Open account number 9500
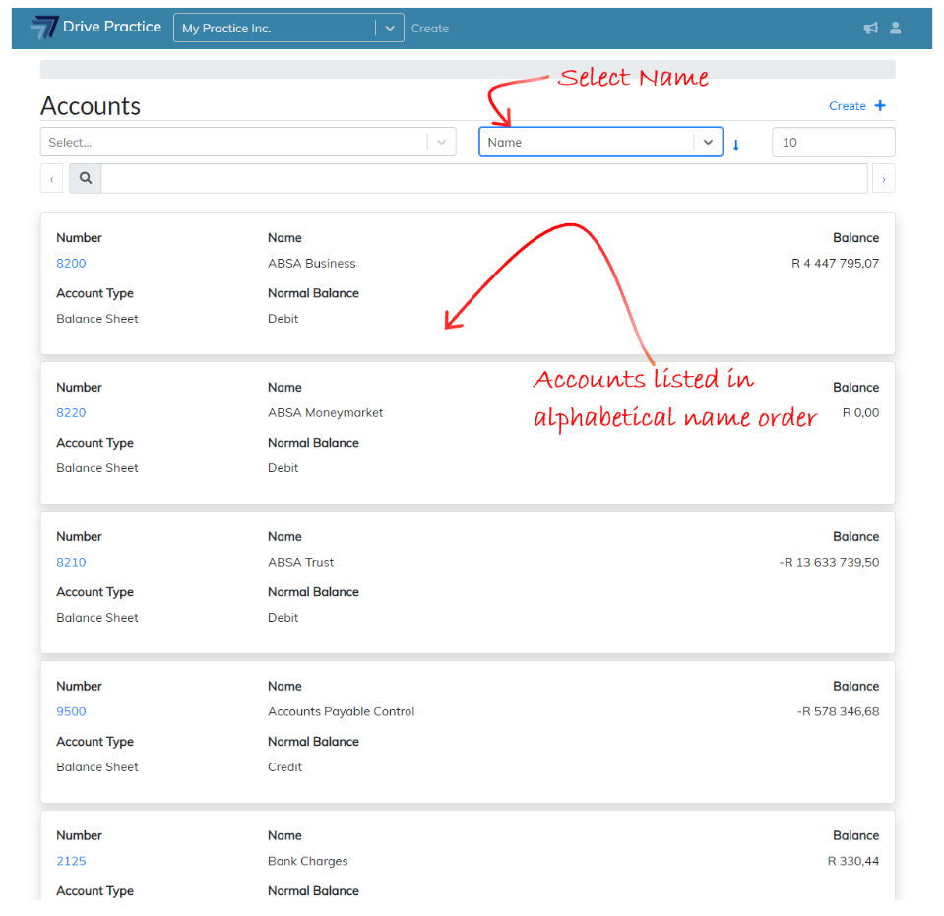The width and height of the screenshot is (944, 916). pos(71,711)
